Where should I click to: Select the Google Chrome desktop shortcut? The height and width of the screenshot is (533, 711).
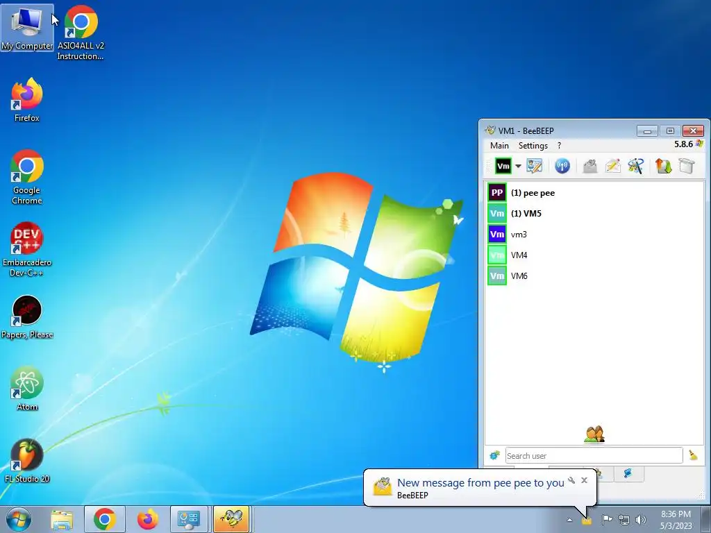click(27, 177)
